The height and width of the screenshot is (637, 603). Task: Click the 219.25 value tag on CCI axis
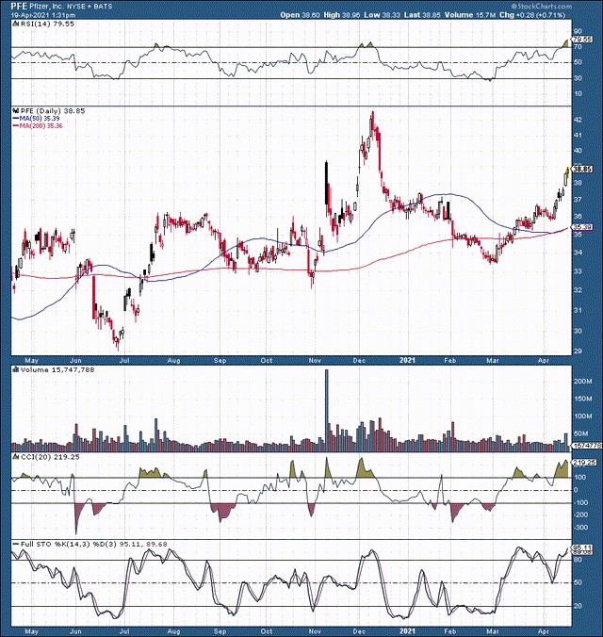click(582, 463)
